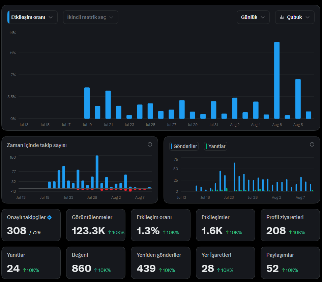The width and height of the screenshot is (322, 282).
Task: Open İkincil metrik seç dropdown
Action: [x=91, y=17]
